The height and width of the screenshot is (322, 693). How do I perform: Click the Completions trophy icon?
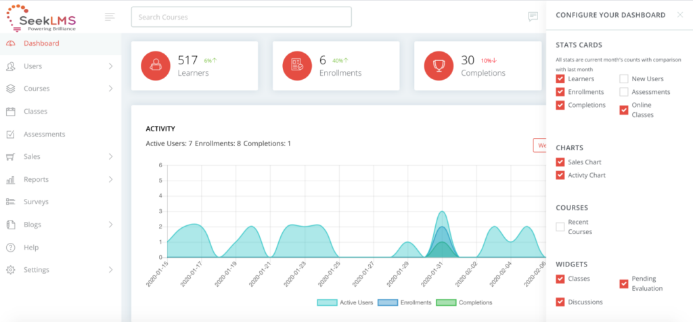[439, 66]
